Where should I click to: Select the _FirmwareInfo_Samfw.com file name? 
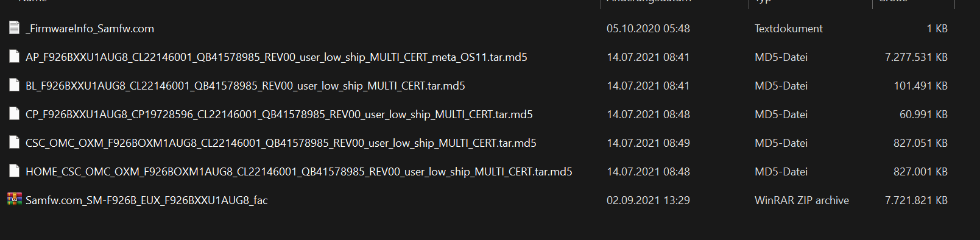point(90,29)
